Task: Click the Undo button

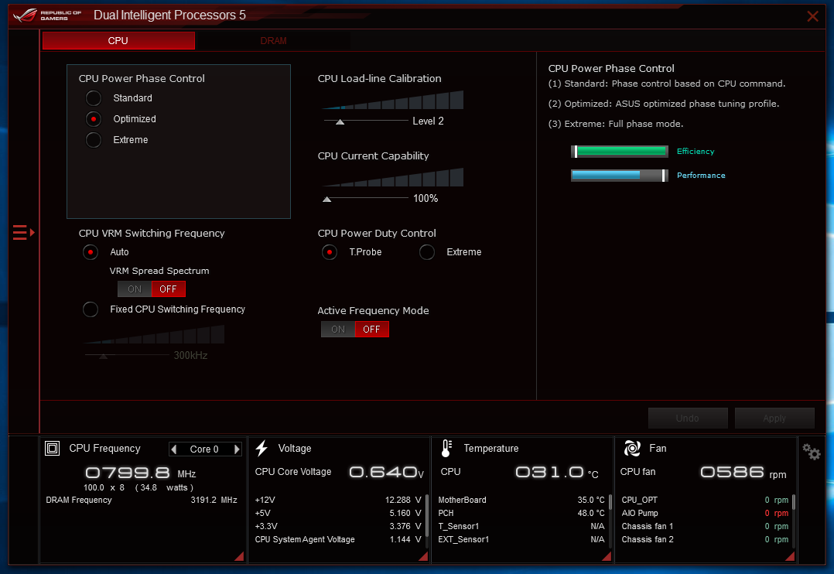Action: pyautogui.click(x=688, y=419)
